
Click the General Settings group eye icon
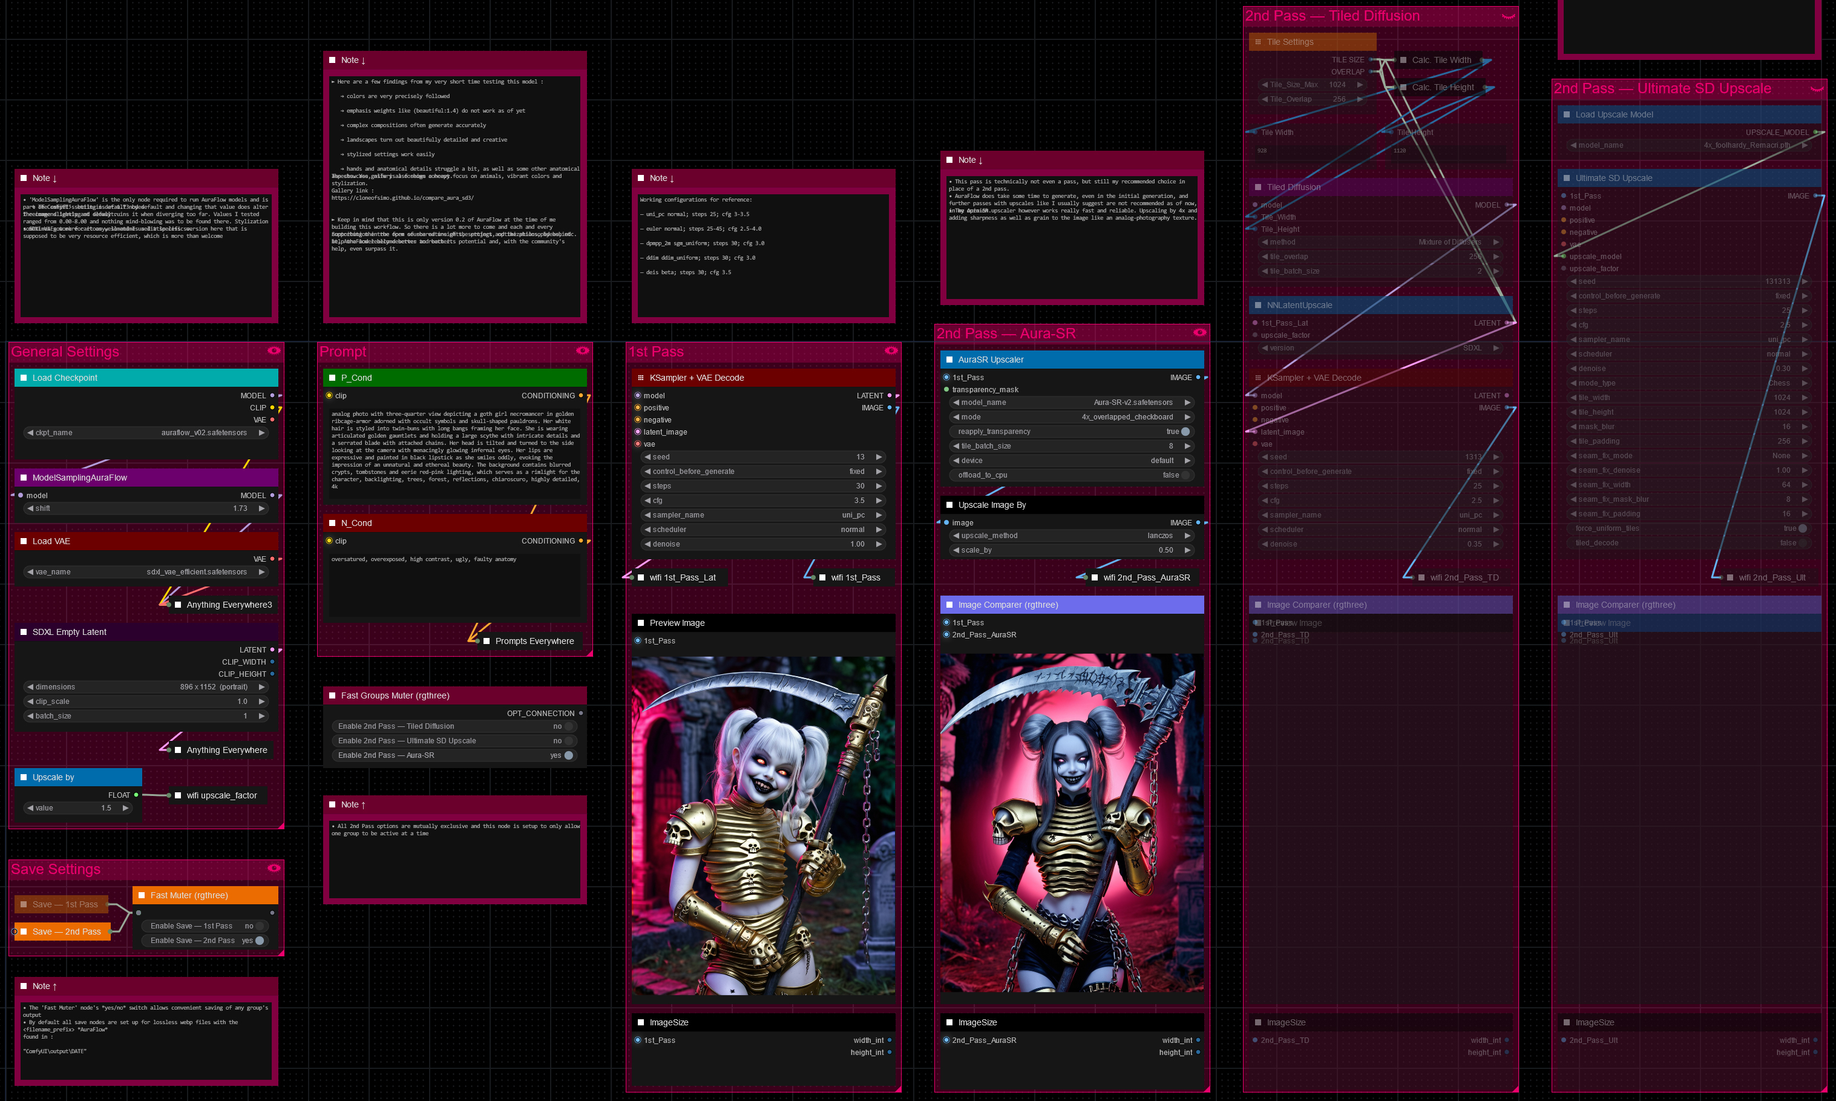pos(274,351)
